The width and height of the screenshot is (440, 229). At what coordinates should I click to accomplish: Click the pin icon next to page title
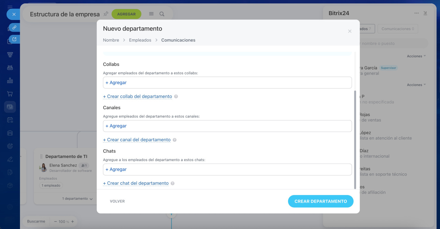point(106,14)
